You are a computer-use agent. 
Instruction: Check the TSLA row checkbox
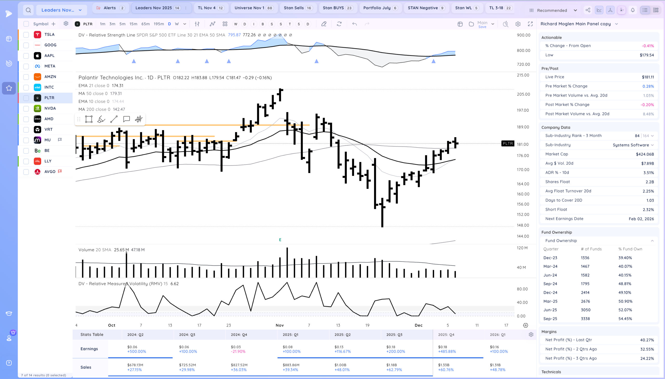coord(26,35)
